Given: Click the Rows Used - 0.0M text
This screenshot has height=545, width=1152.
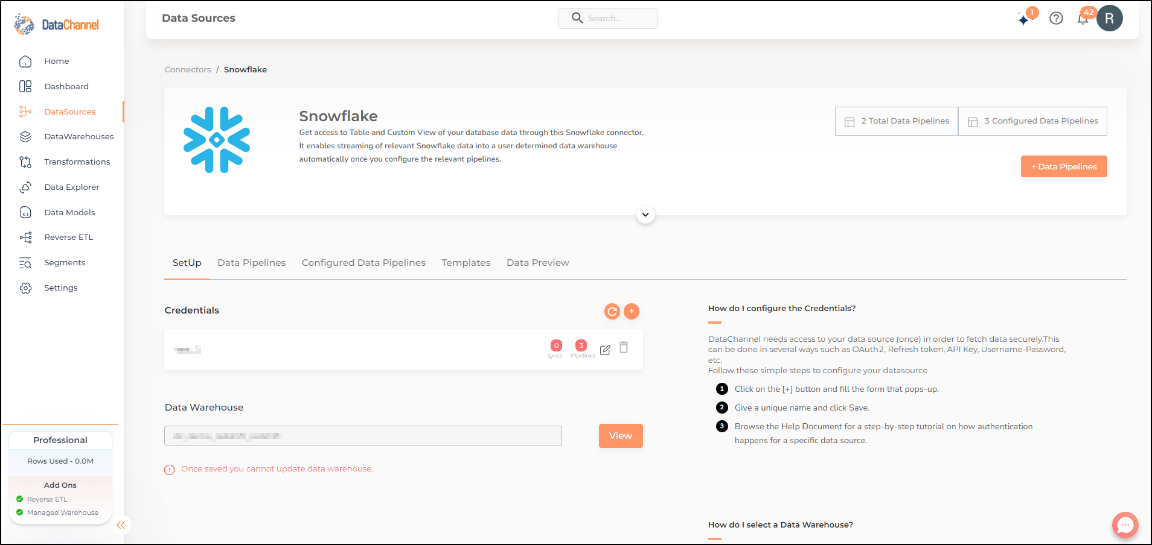Looking at the screenshot, I should point(60,461).
